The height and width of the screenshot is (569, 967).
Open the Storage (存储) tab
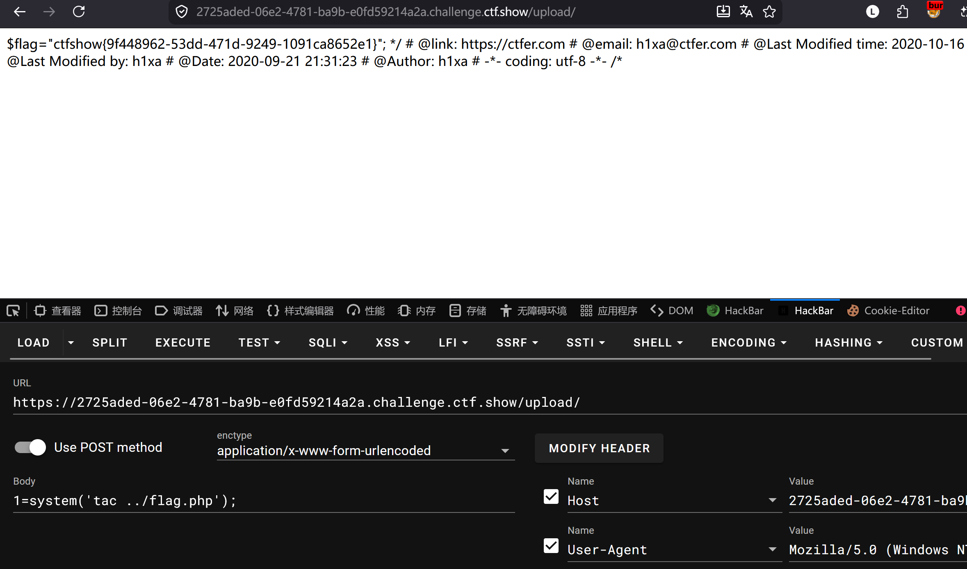[468, 311]
